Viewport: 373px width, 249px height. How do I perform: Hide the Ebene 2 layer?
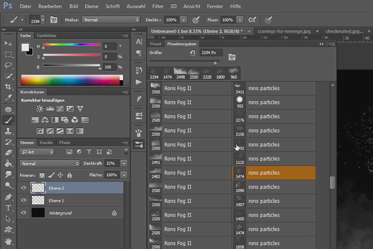click(x=24, y=188)
